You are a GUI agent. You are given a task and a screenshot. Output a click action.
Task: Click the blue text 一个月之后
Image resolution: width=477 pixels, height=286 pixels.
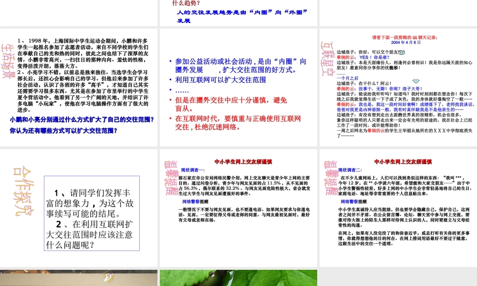point(347,78)
